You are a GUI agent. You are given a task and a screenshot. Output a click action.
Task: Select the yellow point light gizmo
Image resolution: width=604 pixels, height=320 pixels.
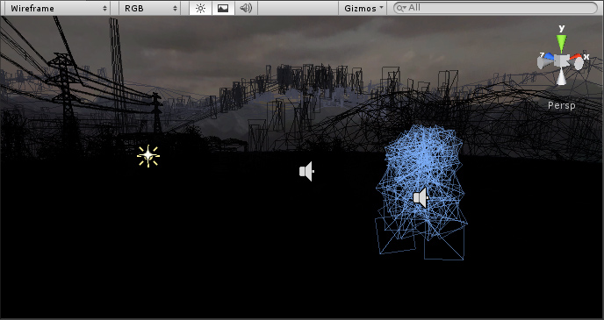[x=148, y=156]
